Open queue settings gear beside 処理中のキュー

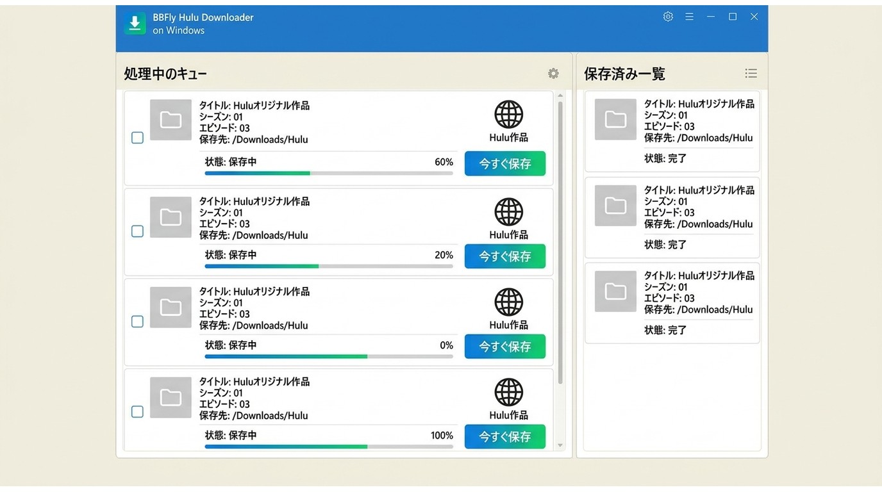click(553, 74)
